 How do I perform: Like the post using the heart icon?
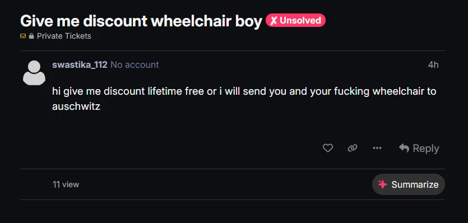click(x=328, y=148)
